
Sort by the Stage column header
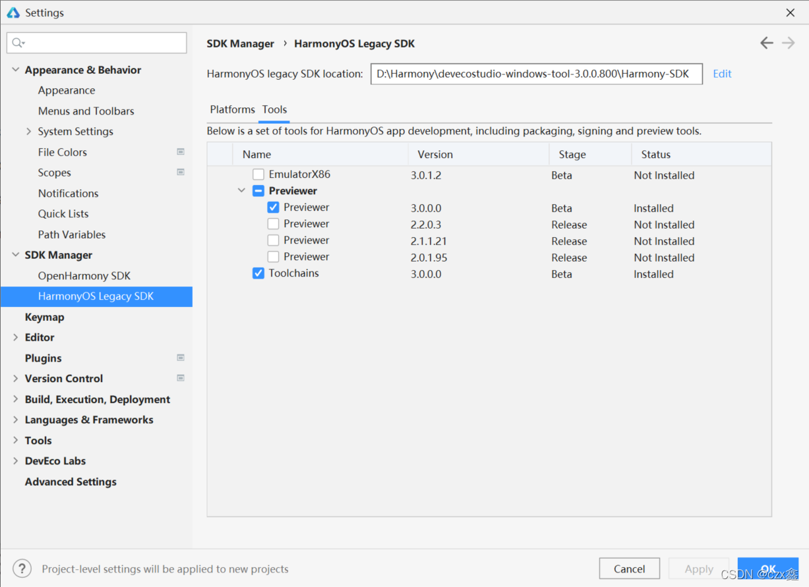pyautogui.click(x=590, y=154)
